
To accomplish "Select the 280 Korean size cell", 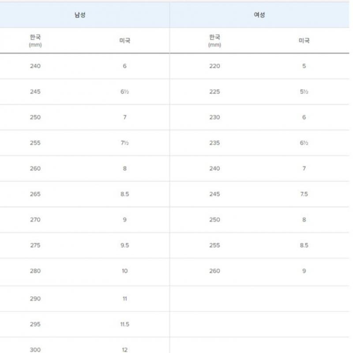I will 35,271.
